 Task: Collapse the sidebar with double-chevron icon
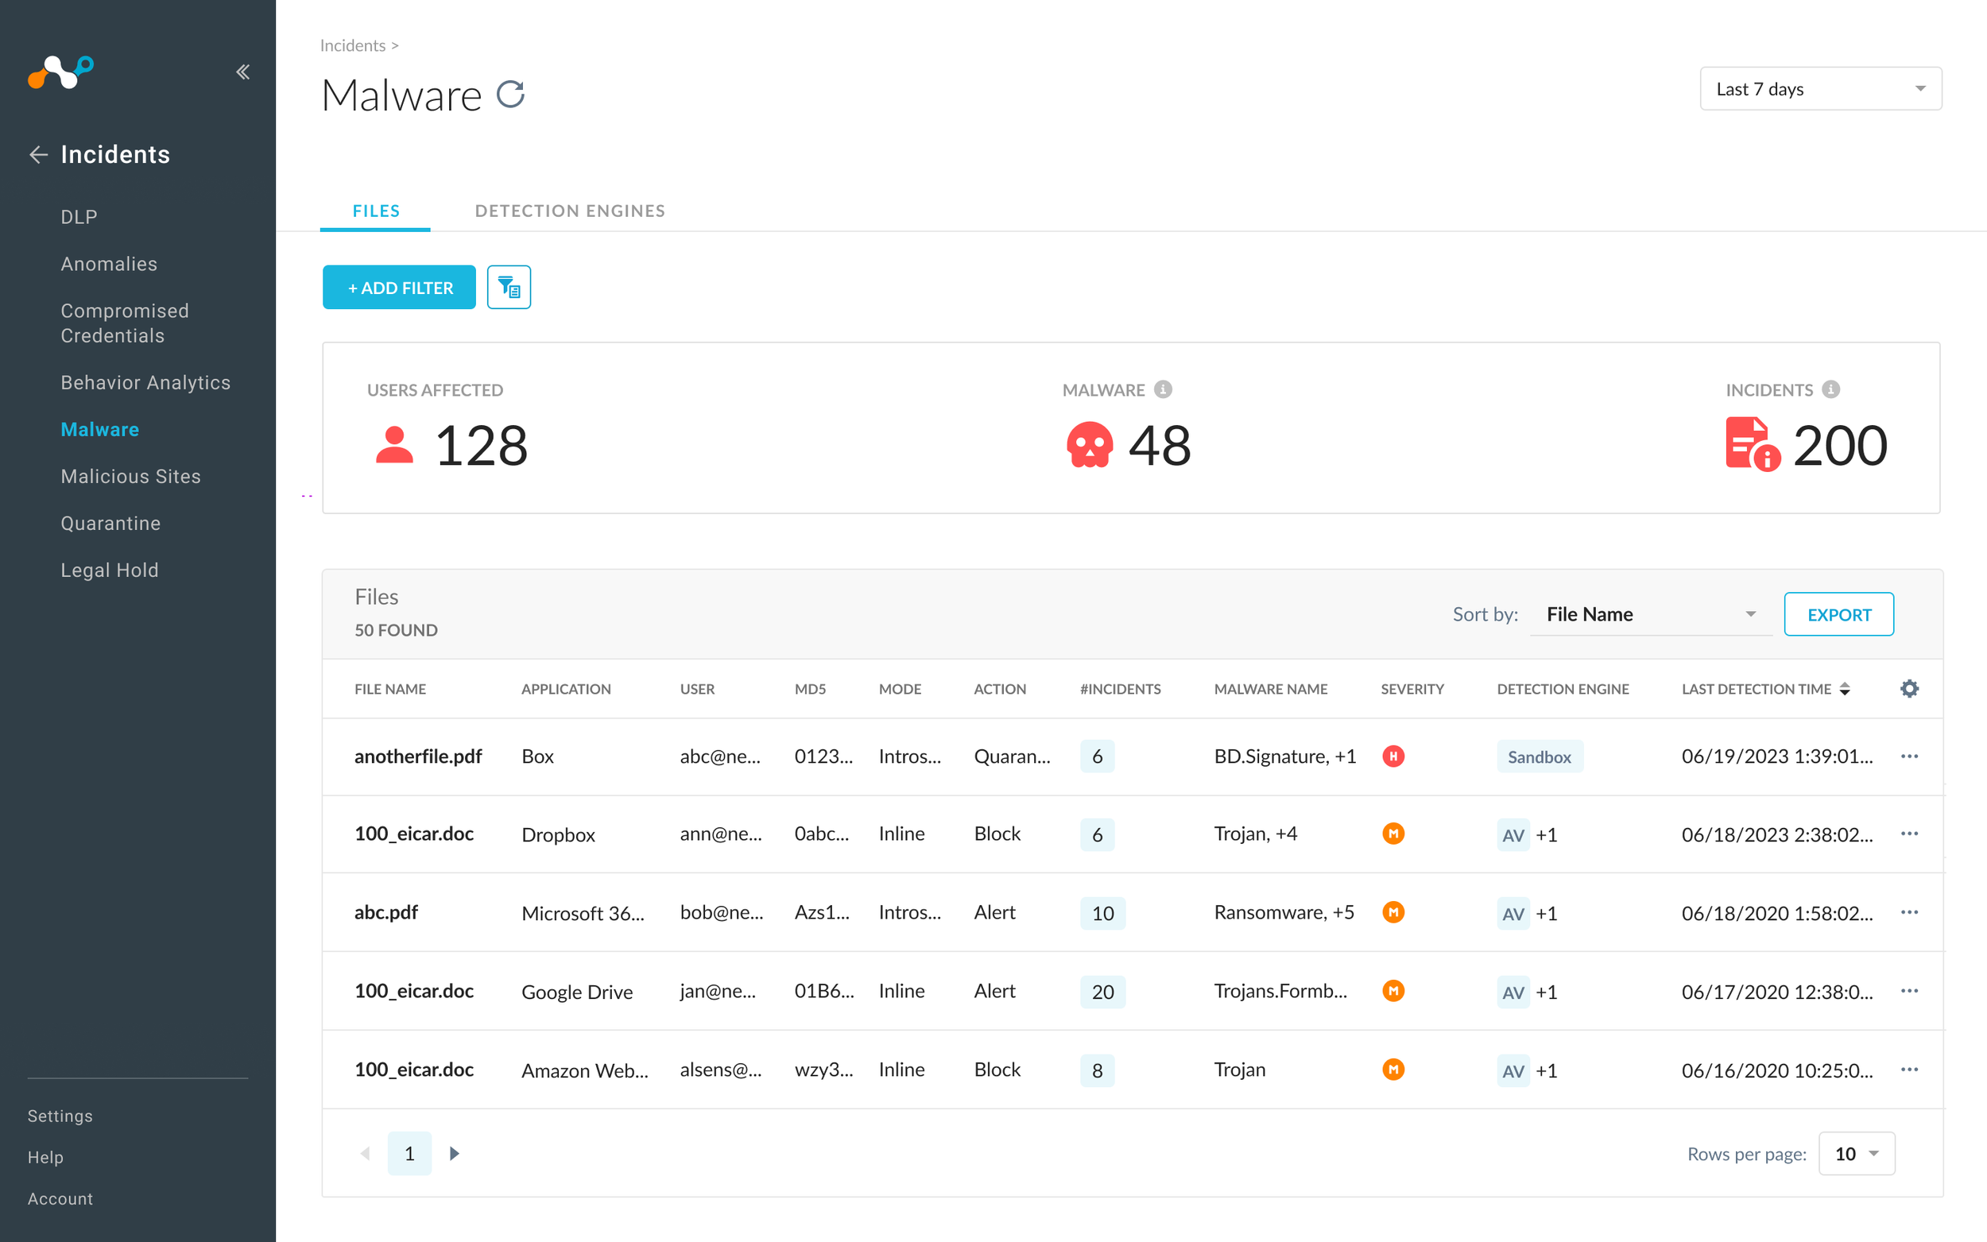point(242,72)
